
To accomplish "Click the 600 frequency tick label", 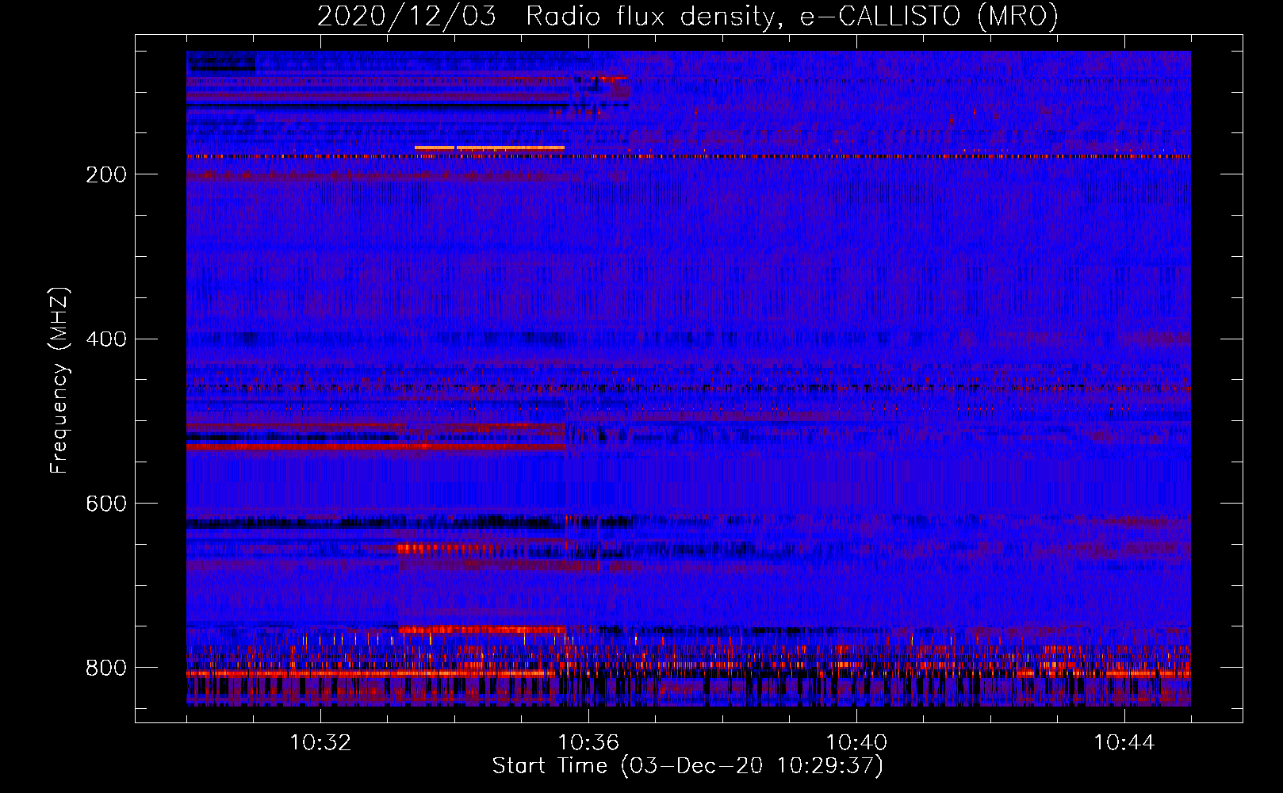I will 106,504.
